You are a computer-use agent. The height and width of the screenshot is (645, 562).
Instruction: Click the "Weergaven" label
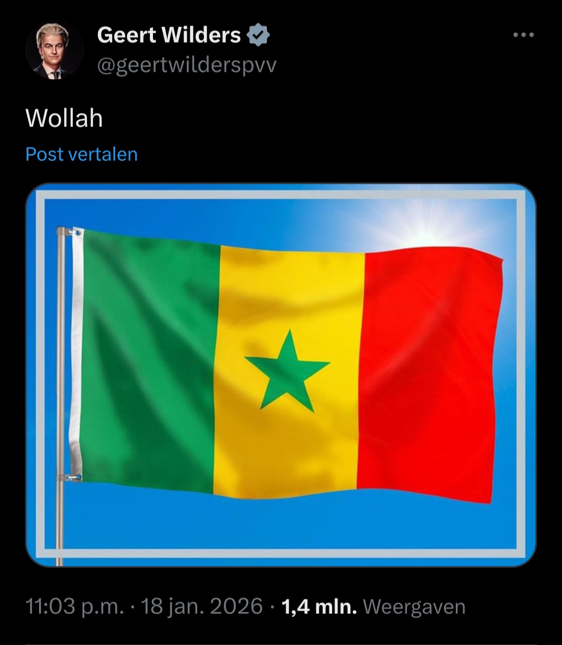[x=414, y=607]
